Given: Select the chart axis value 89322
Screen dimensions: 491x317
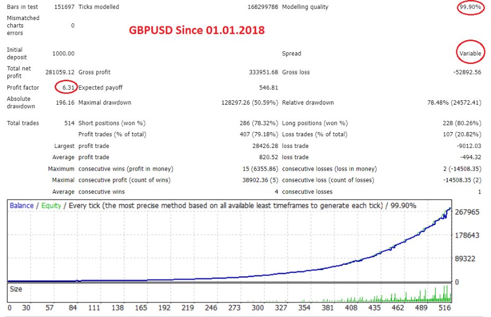Looking at the screenshot, I should point(465,258).
